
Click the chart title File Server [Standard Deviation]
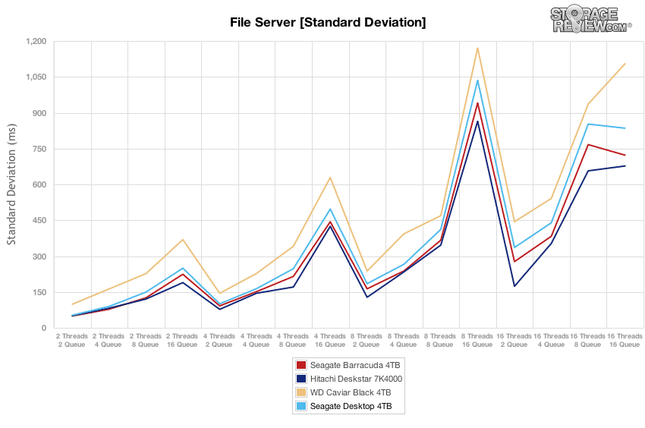(328, 22)
